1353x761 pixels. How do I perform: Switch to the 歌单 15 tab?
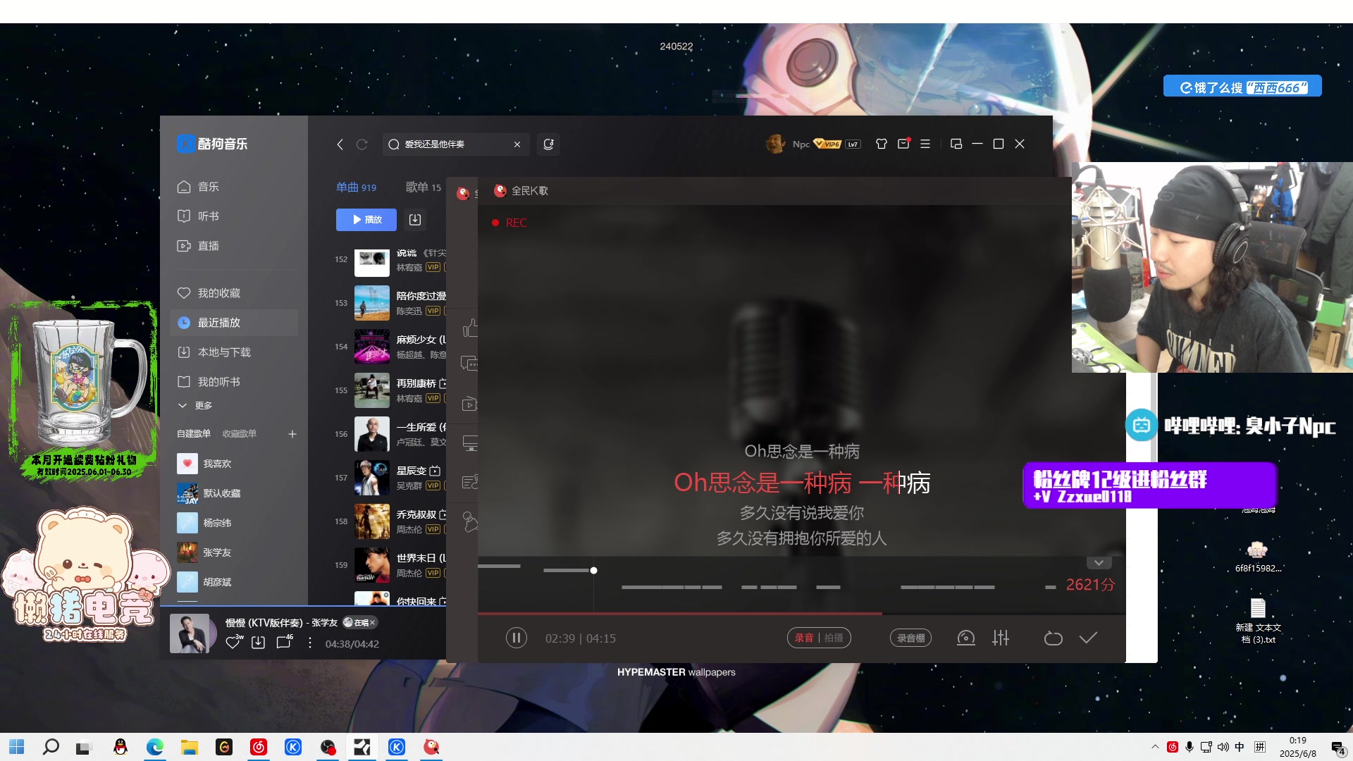point(423,187)
